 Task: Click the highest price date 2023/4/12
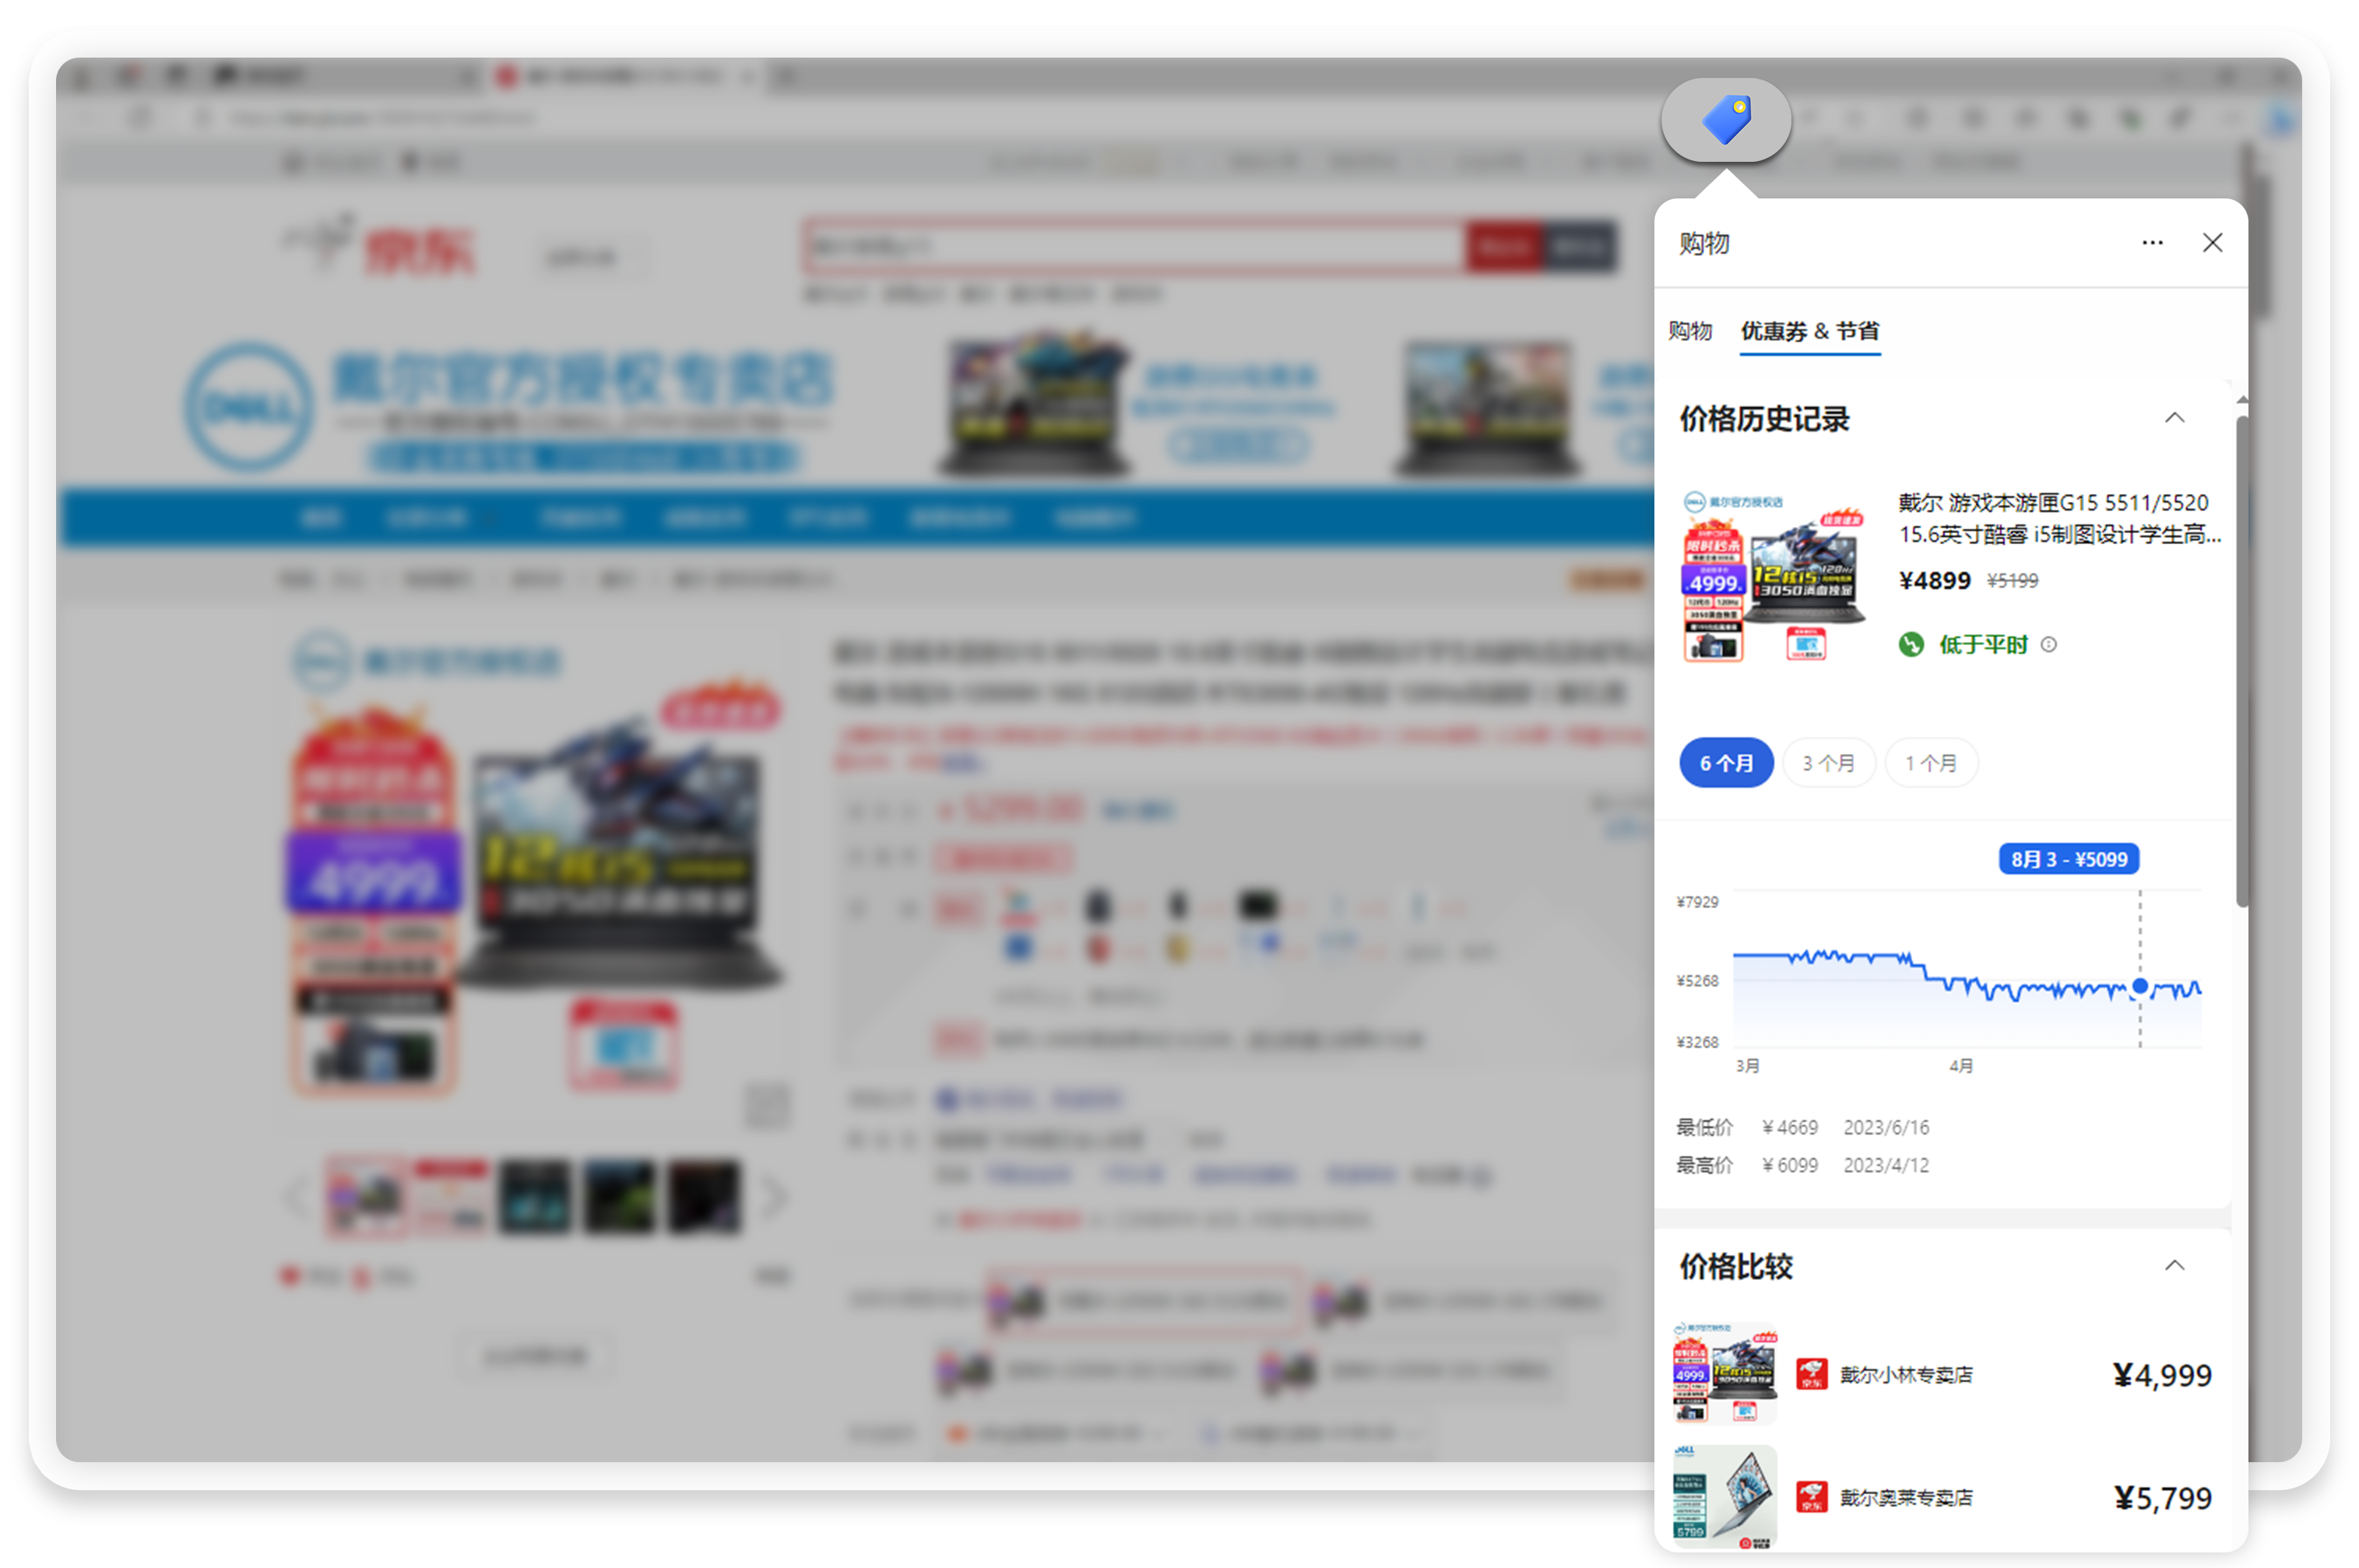1886,1166
